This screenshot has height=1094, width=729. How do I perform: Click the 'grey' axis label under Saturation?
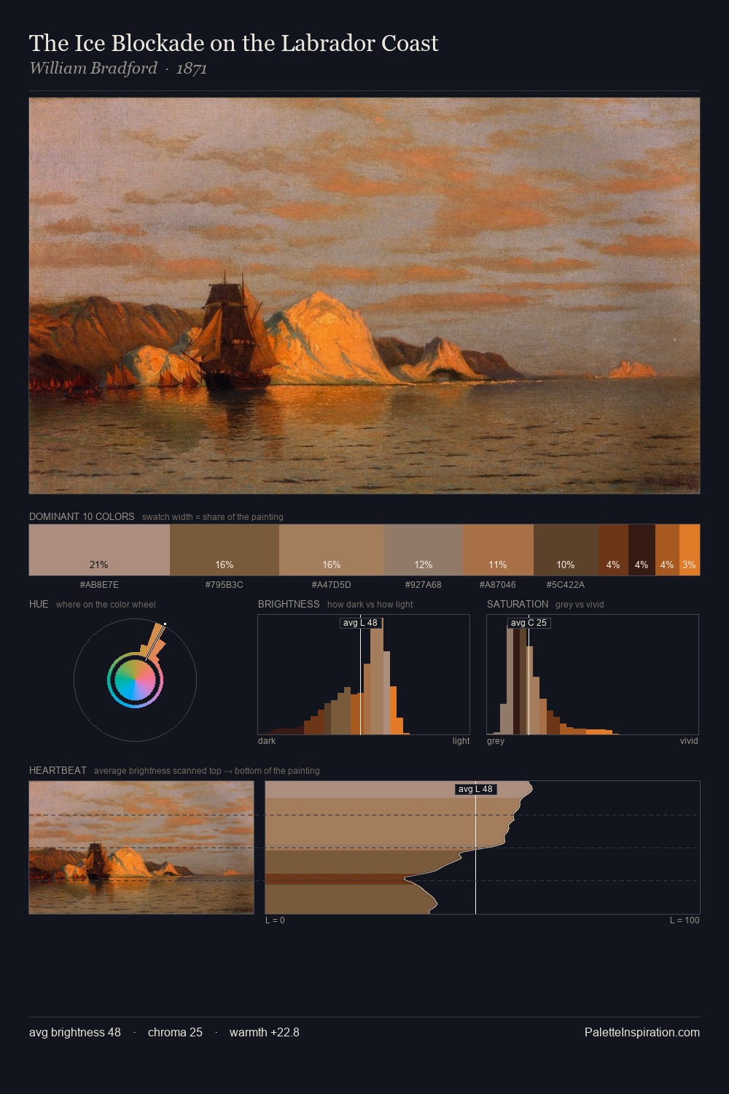(x=496, y=741)
